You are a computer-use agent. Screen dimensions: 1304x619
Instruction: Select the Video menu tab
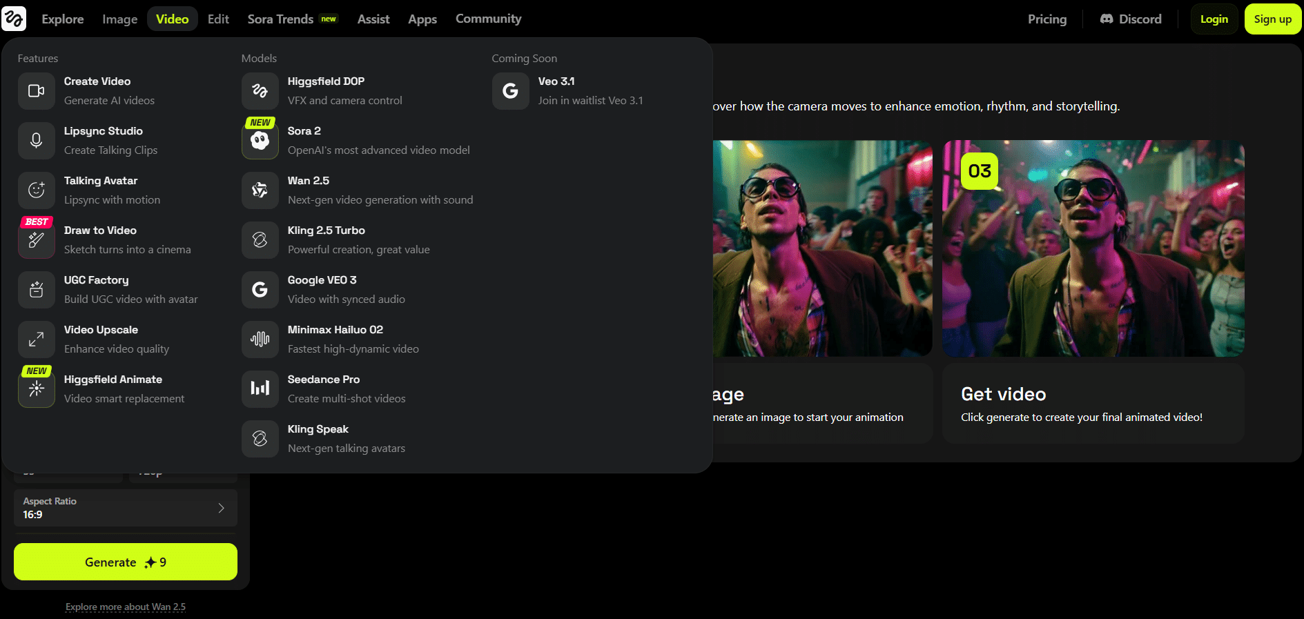click(173, 19)
